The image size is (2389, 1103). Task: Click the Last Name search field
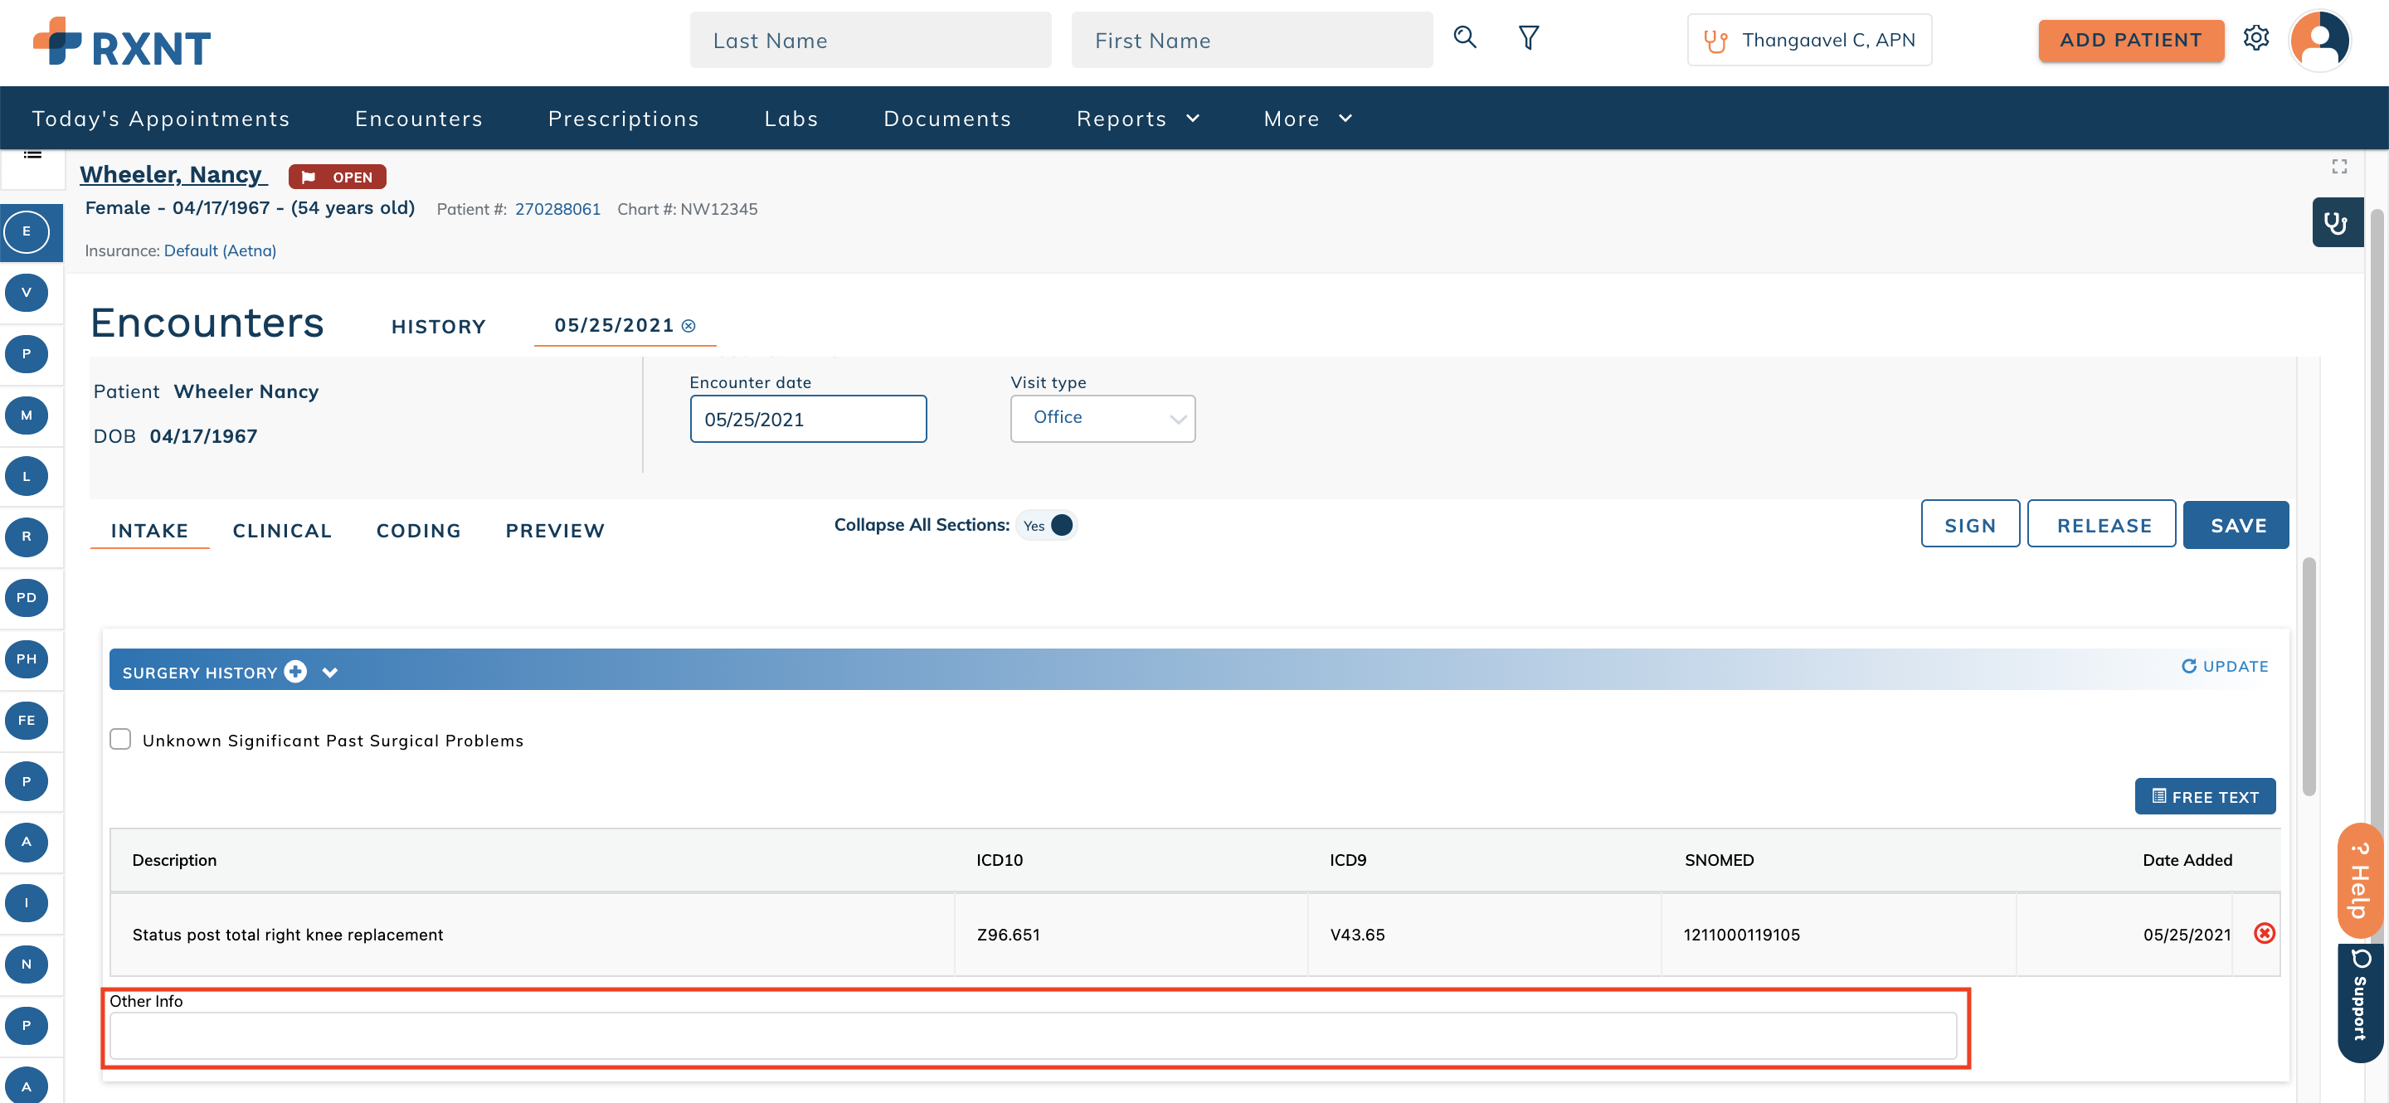coord(870,40)
